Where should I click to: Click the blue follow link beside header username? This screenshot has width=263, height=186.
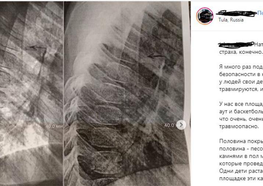point(260,13)
